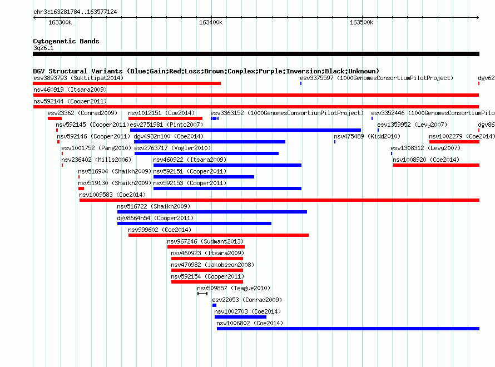
Task: Select nsv592154 (Cooper2011) label
Action: (x=207, y=276)
